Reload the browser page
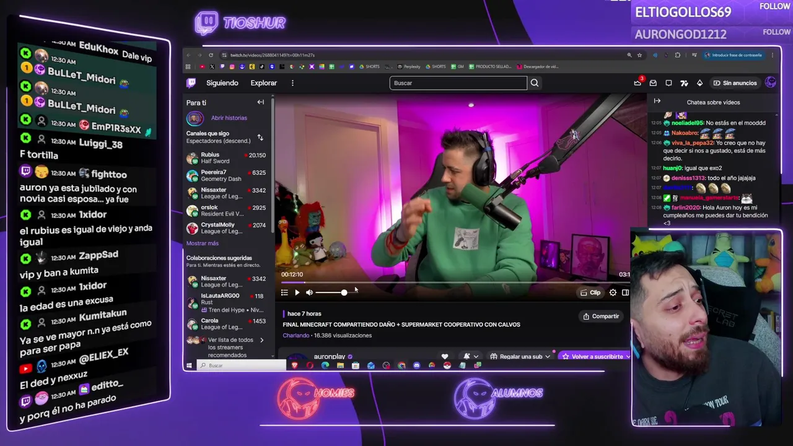 point(211,55)
